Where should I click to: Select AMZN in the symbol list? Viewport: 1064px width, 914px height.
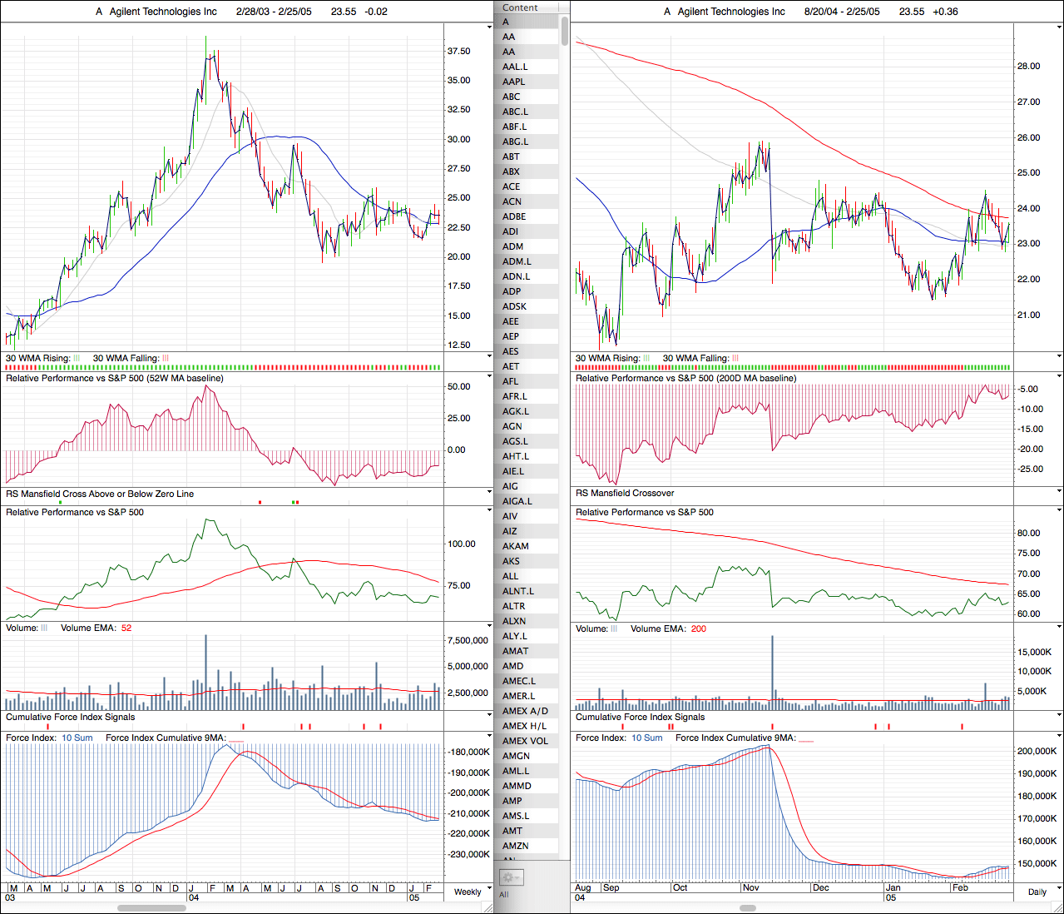pos(516,846)
